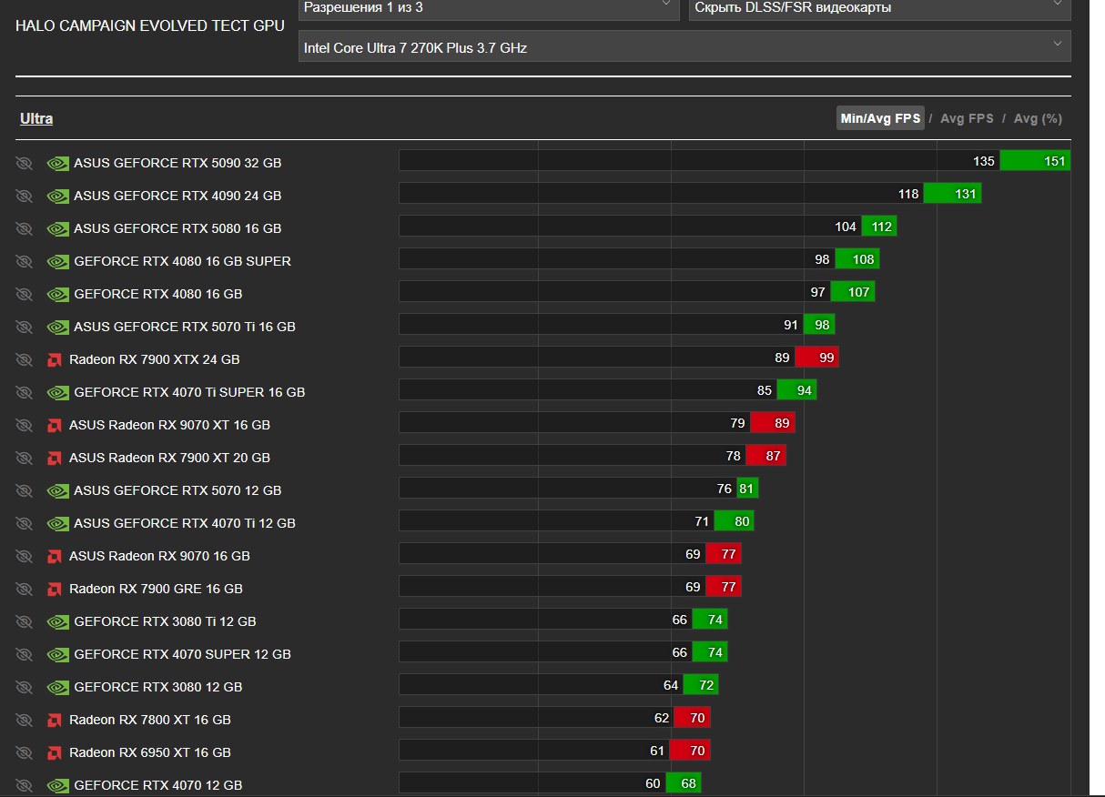Screen dimensions: 1105x797
Task: Click the ASUS GEFORCE RTX 5090 32 GB label
Action: (x=177, y=163)
